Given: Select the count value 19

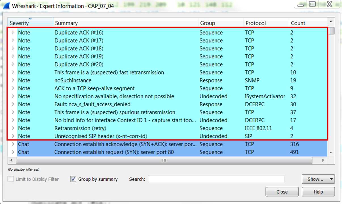Looking at the screenshot, I should [293, 80].
